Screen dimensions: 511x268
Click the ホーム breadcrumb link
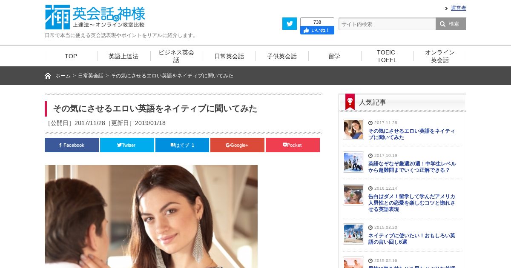coord(63,76)
